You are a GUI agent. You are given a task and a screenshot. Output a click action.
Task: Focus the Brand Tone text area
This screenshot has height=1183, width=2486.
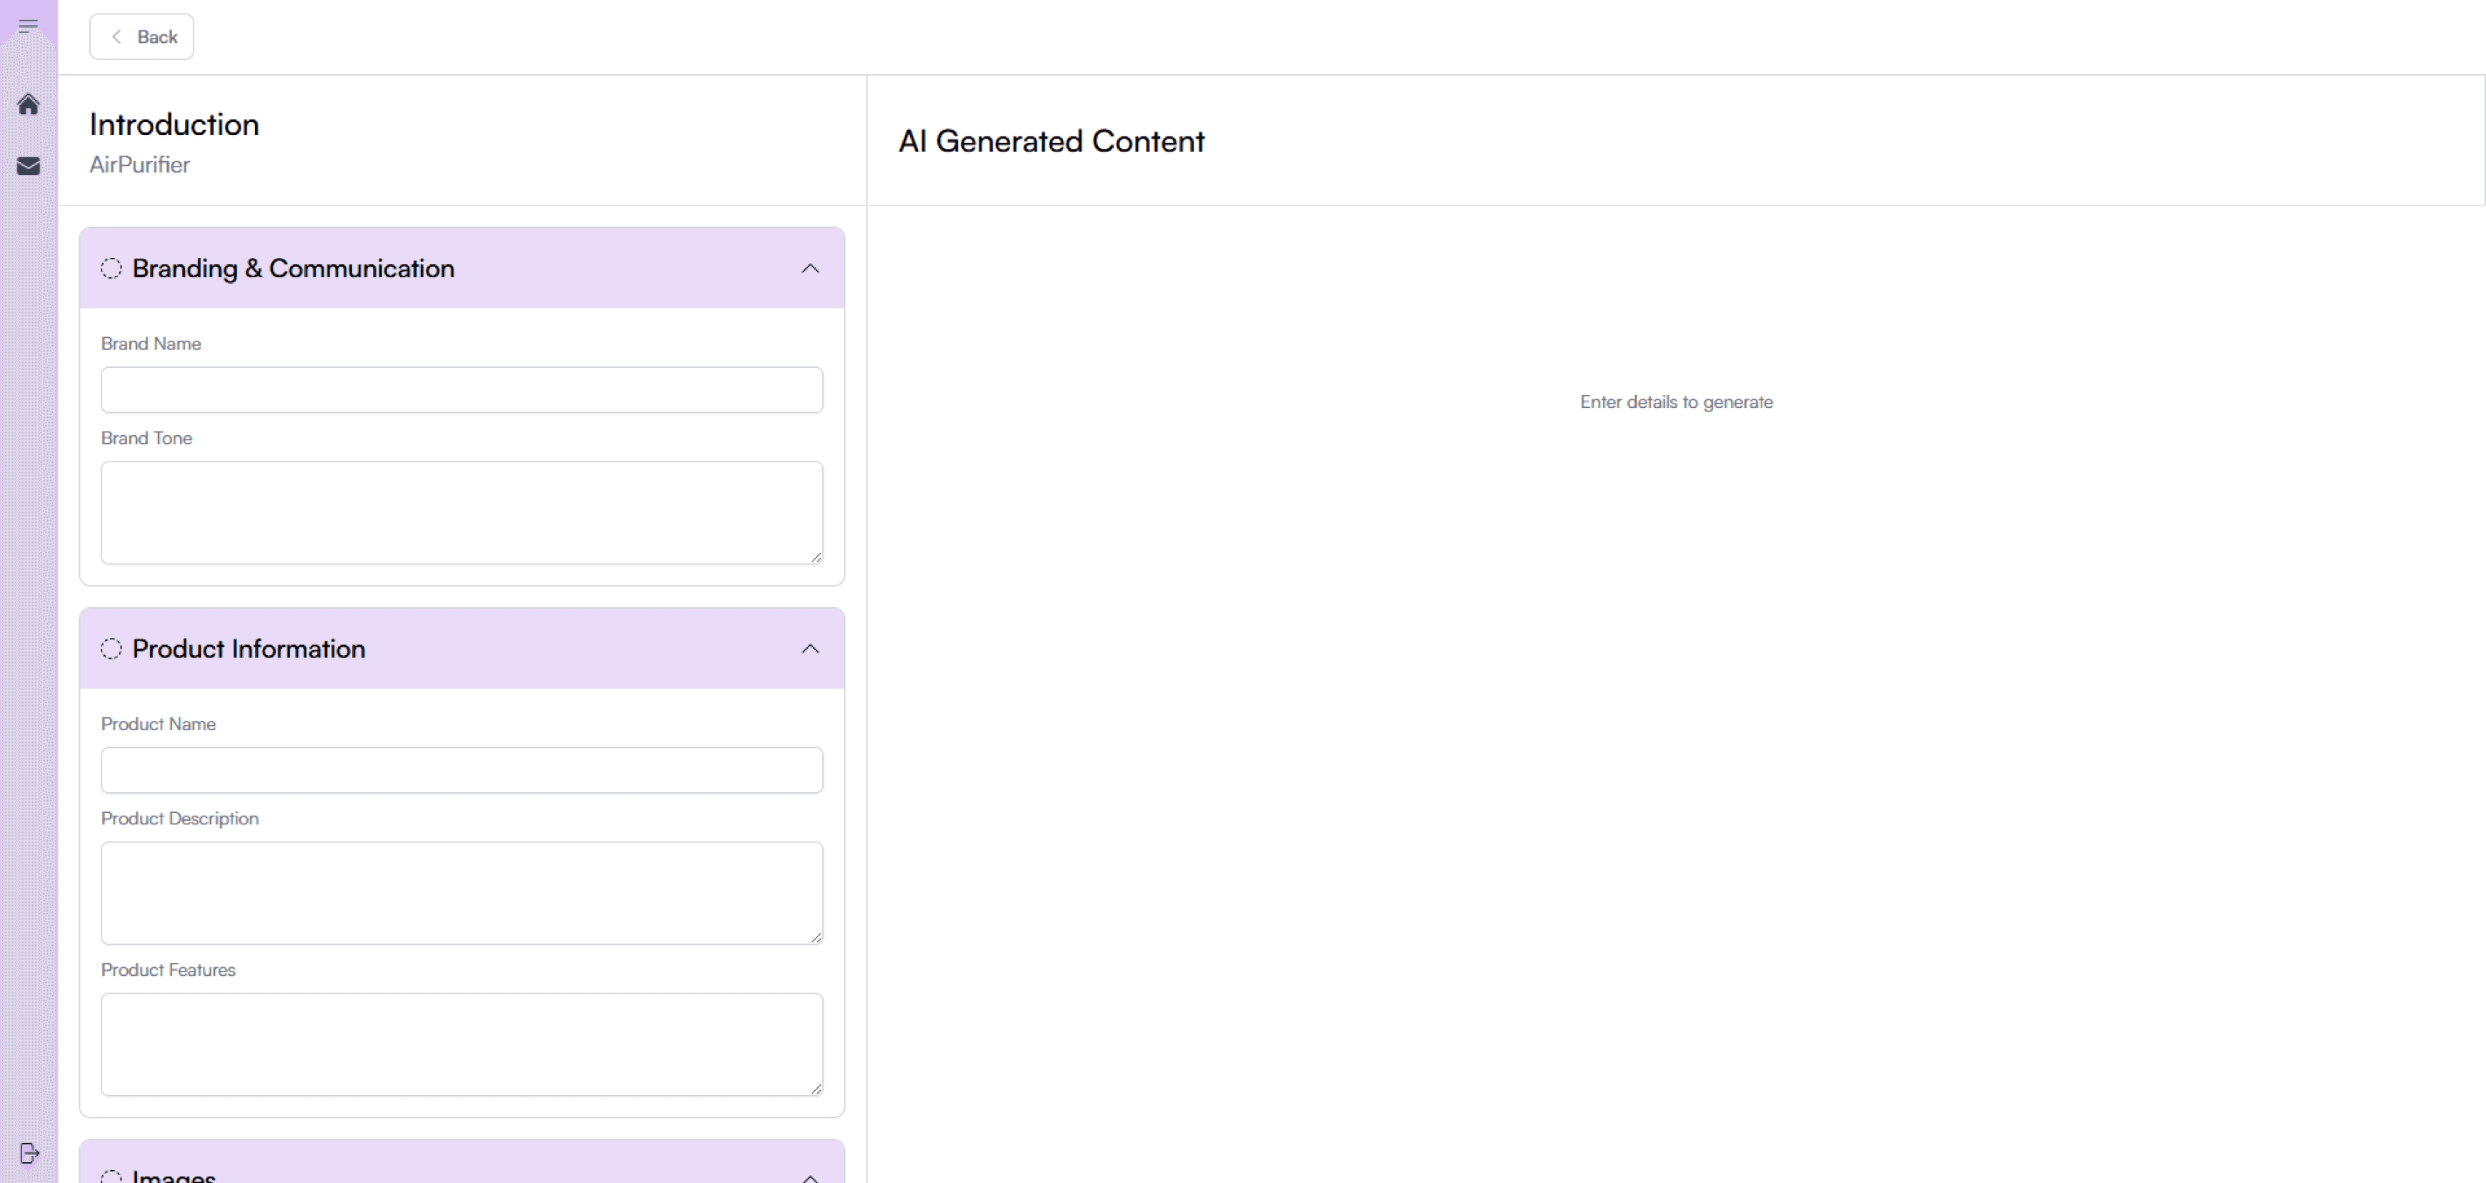tap(462, 512)
